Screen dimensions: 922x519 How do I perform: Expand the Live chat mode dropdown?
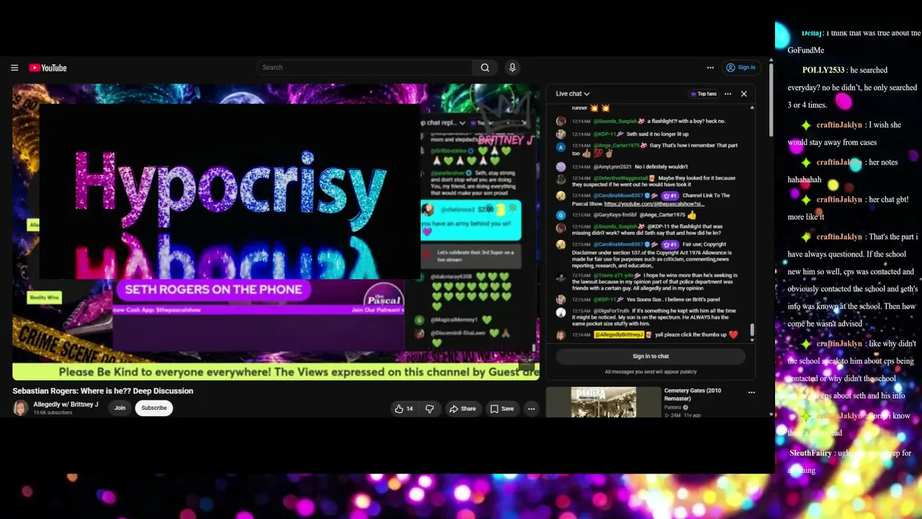[x=573, y=94]
